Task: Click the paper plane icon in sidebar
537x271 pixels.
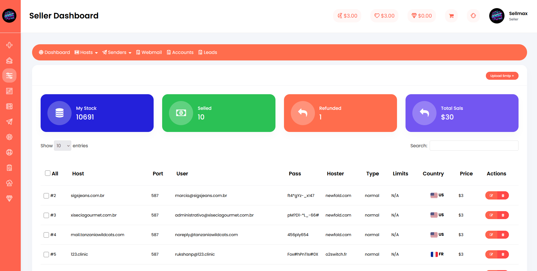Action: tap(9, 122)
